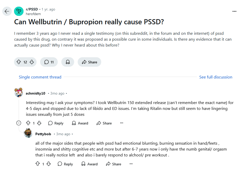The height and width of the screenshot is (172, 240).
Task: Downvote the main post
Action: coord(32,62)
